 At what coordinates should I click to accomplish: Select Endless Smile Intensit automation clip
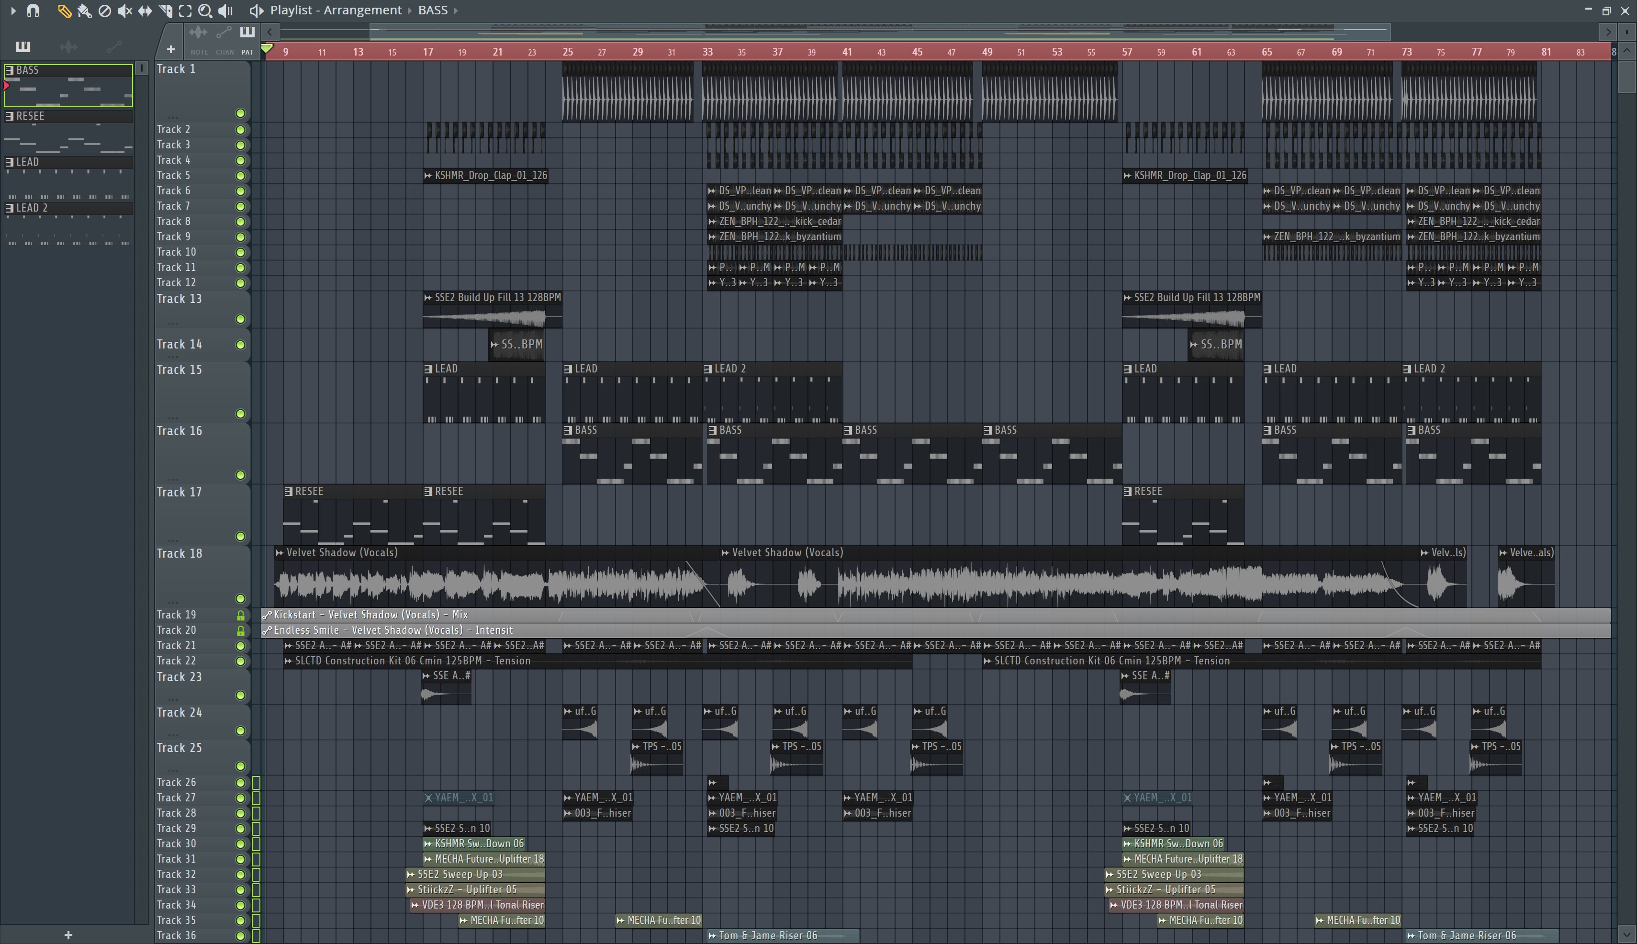click(x=936, y=630)
